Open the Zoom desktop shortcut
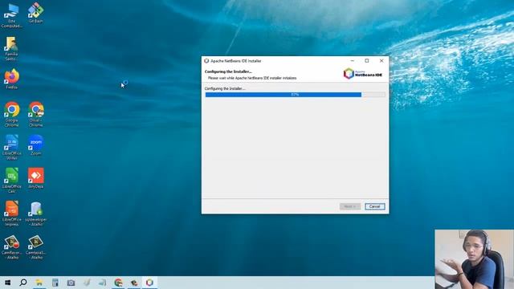The image size is (514, 289). pos(35,144)
